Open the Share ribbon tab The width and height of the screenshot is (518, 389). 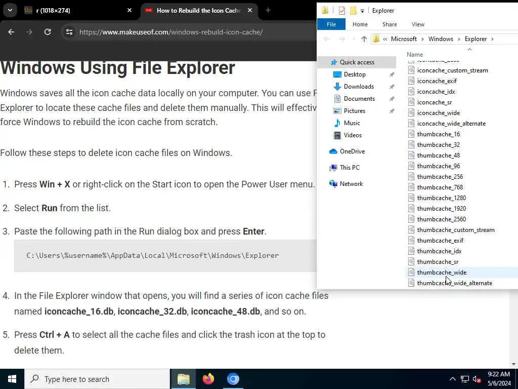(390, 24)
